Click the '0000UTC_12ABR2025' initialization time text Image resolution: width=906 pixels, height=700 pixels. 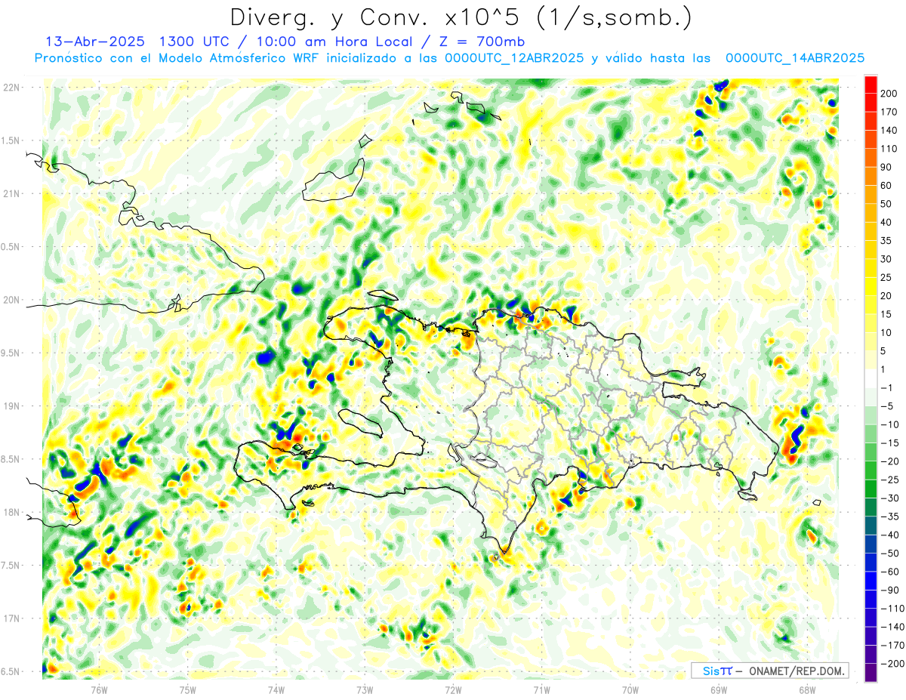coord(514,58)
